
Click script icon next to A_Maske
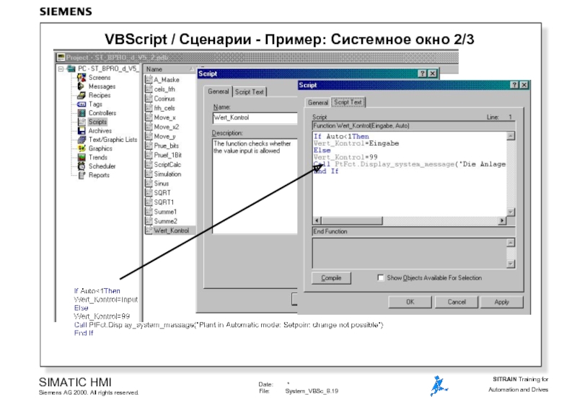(x=149, y=79)
